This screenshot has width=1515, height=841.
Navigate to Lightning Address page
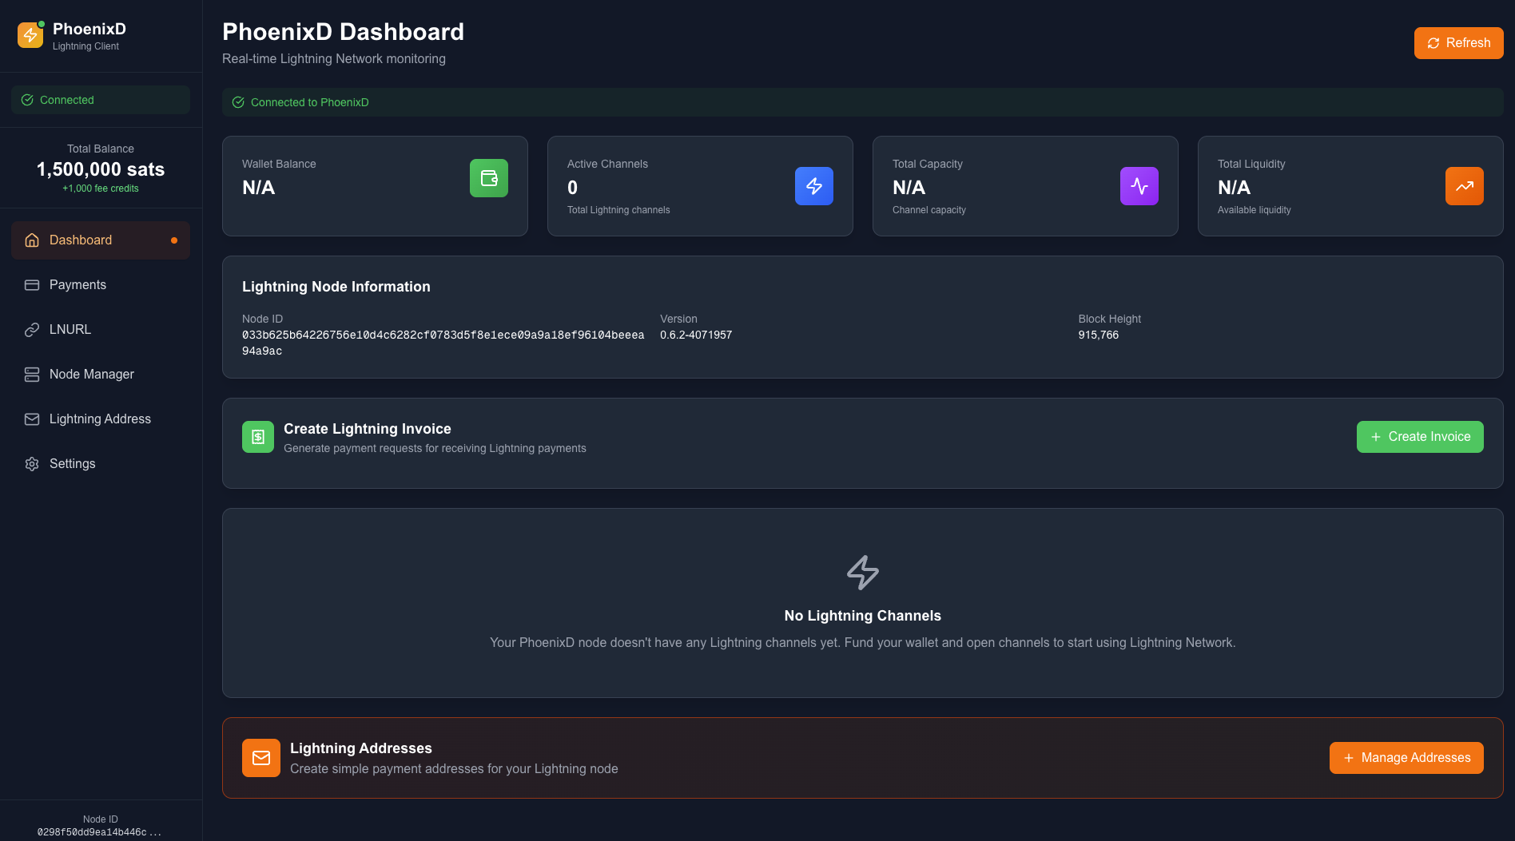click(101, 419)
